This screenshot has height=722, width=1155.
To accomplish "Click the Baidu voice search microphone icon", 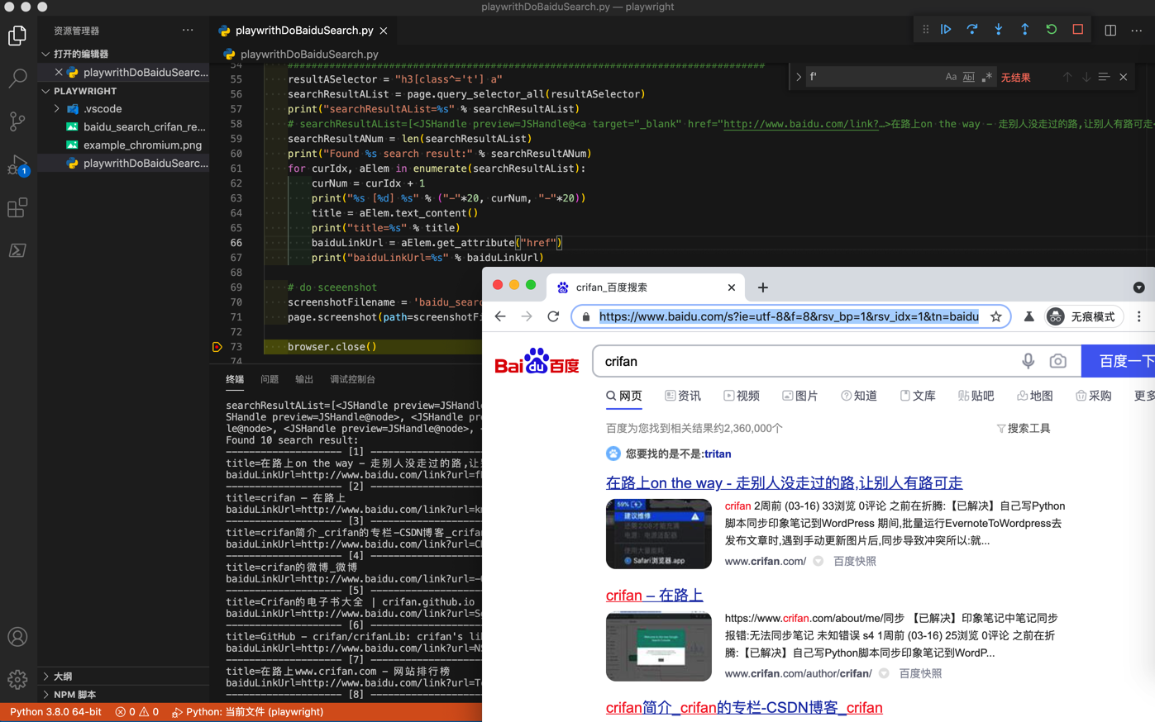I will click(x=1028, y=361).
